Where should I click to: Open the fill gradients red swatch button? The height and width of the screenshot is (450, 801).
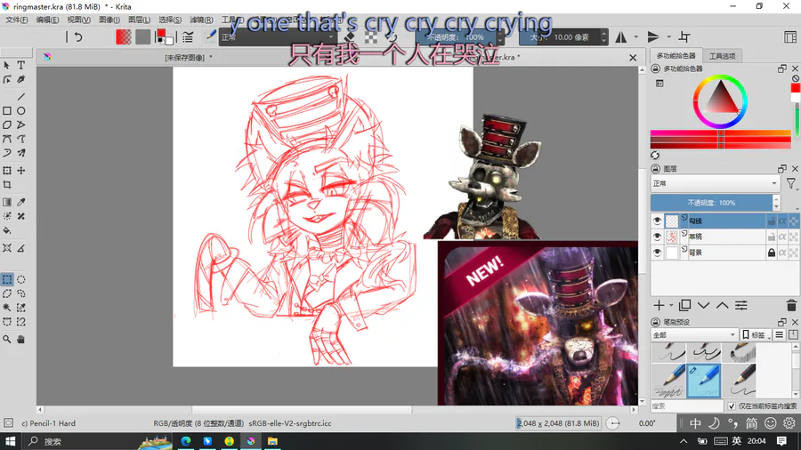click(123, 37)
